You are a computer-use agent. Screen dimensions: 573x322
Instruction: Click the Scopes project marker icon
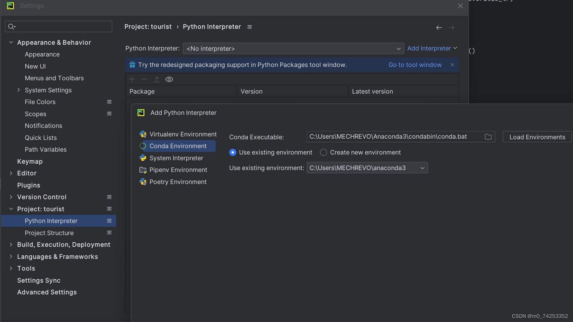110,114
